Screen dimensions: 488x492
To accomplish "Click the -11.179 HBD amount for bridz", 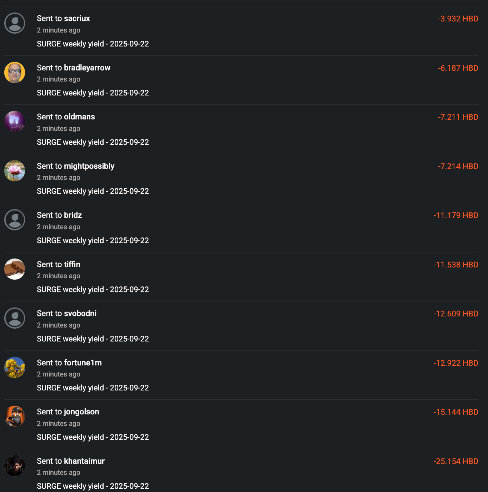I will click(x=456, y=216).
